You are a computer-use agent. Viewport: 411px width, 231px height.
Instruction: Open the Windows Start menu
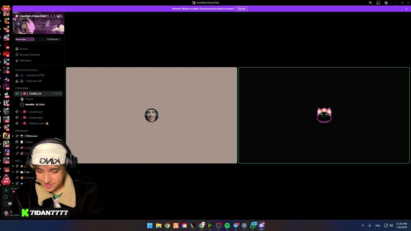[150, 226]
